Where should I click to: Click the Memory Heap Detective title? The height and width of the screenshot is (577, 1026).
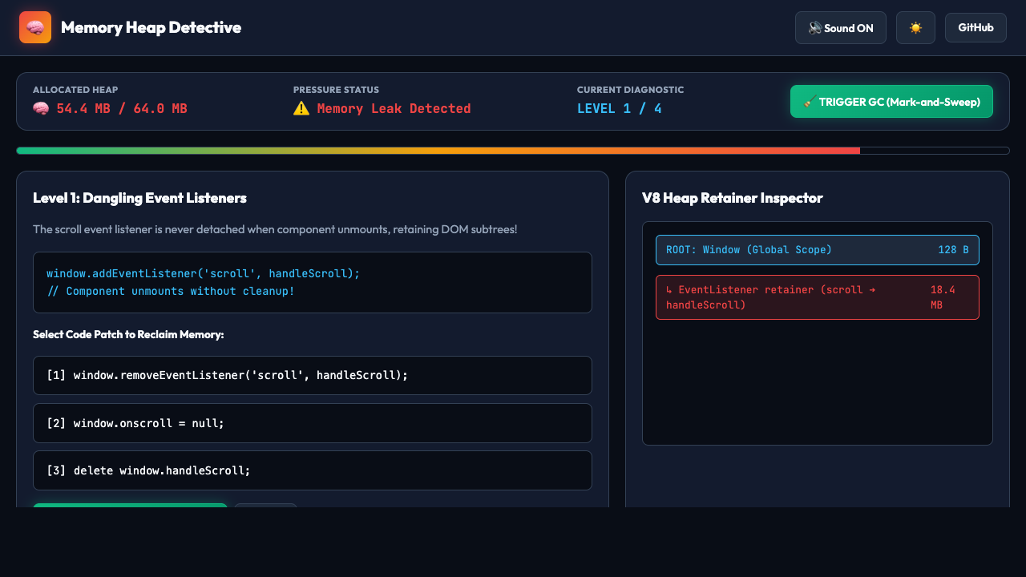151,27
